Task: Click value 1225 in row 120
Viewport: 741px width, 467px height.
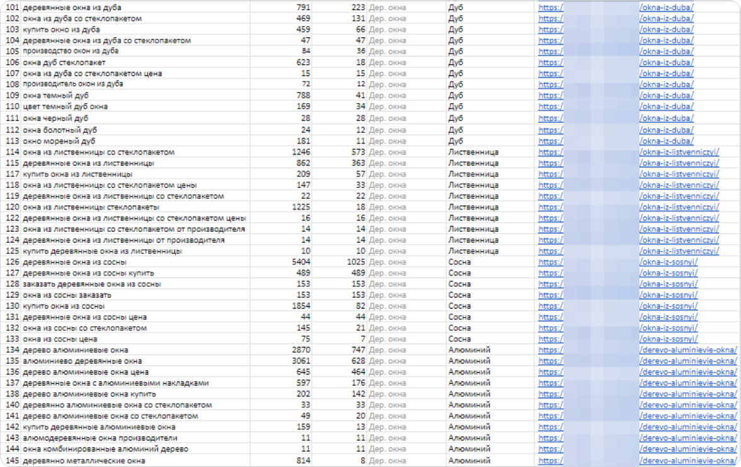Action: click(301, 207)
